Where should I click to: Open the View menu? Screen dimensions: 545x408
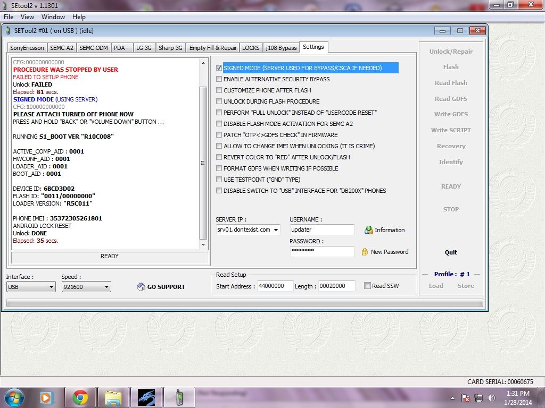27,17
